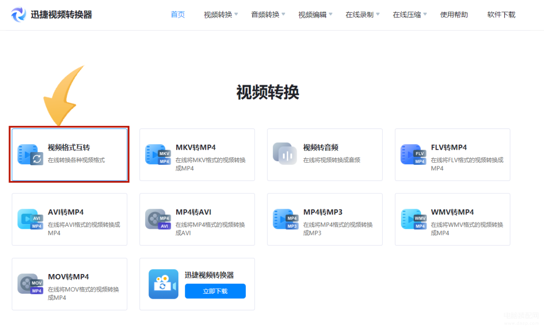Open the 在线压缩 nav menu

(x=406, y=15)
